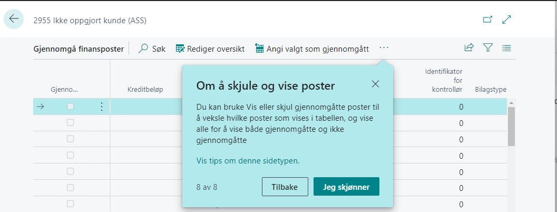Open row options vertical dots menu

pos(102,107)
